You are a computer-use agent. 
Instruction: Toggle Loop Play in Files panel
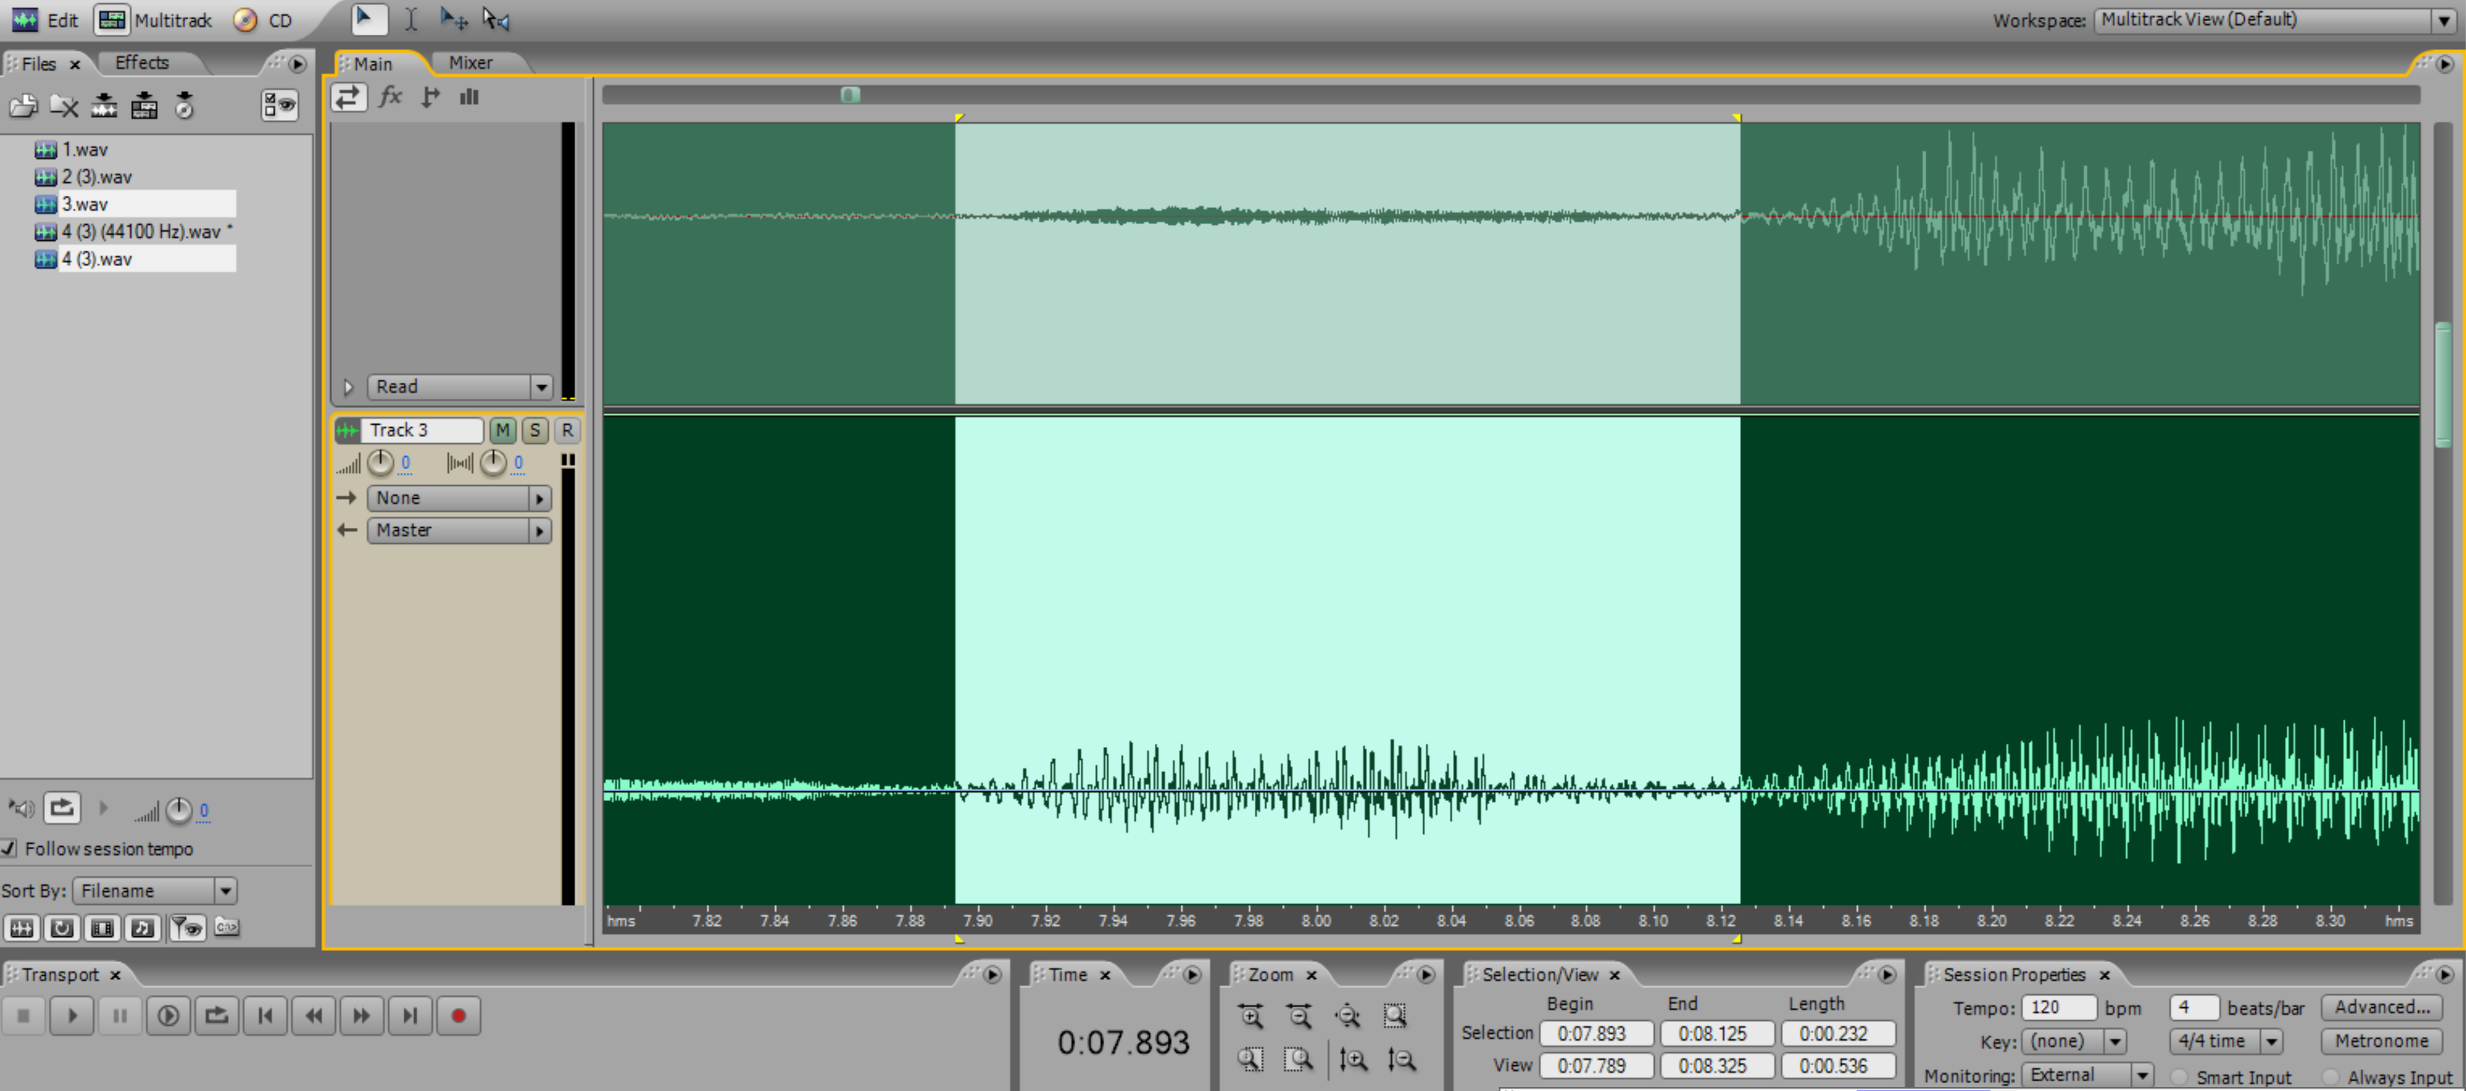(61, 809)
